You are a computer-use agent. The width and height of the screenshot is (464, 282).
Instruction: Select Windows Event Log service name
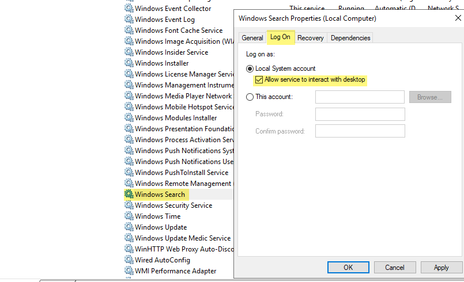[x=165, y=20]
